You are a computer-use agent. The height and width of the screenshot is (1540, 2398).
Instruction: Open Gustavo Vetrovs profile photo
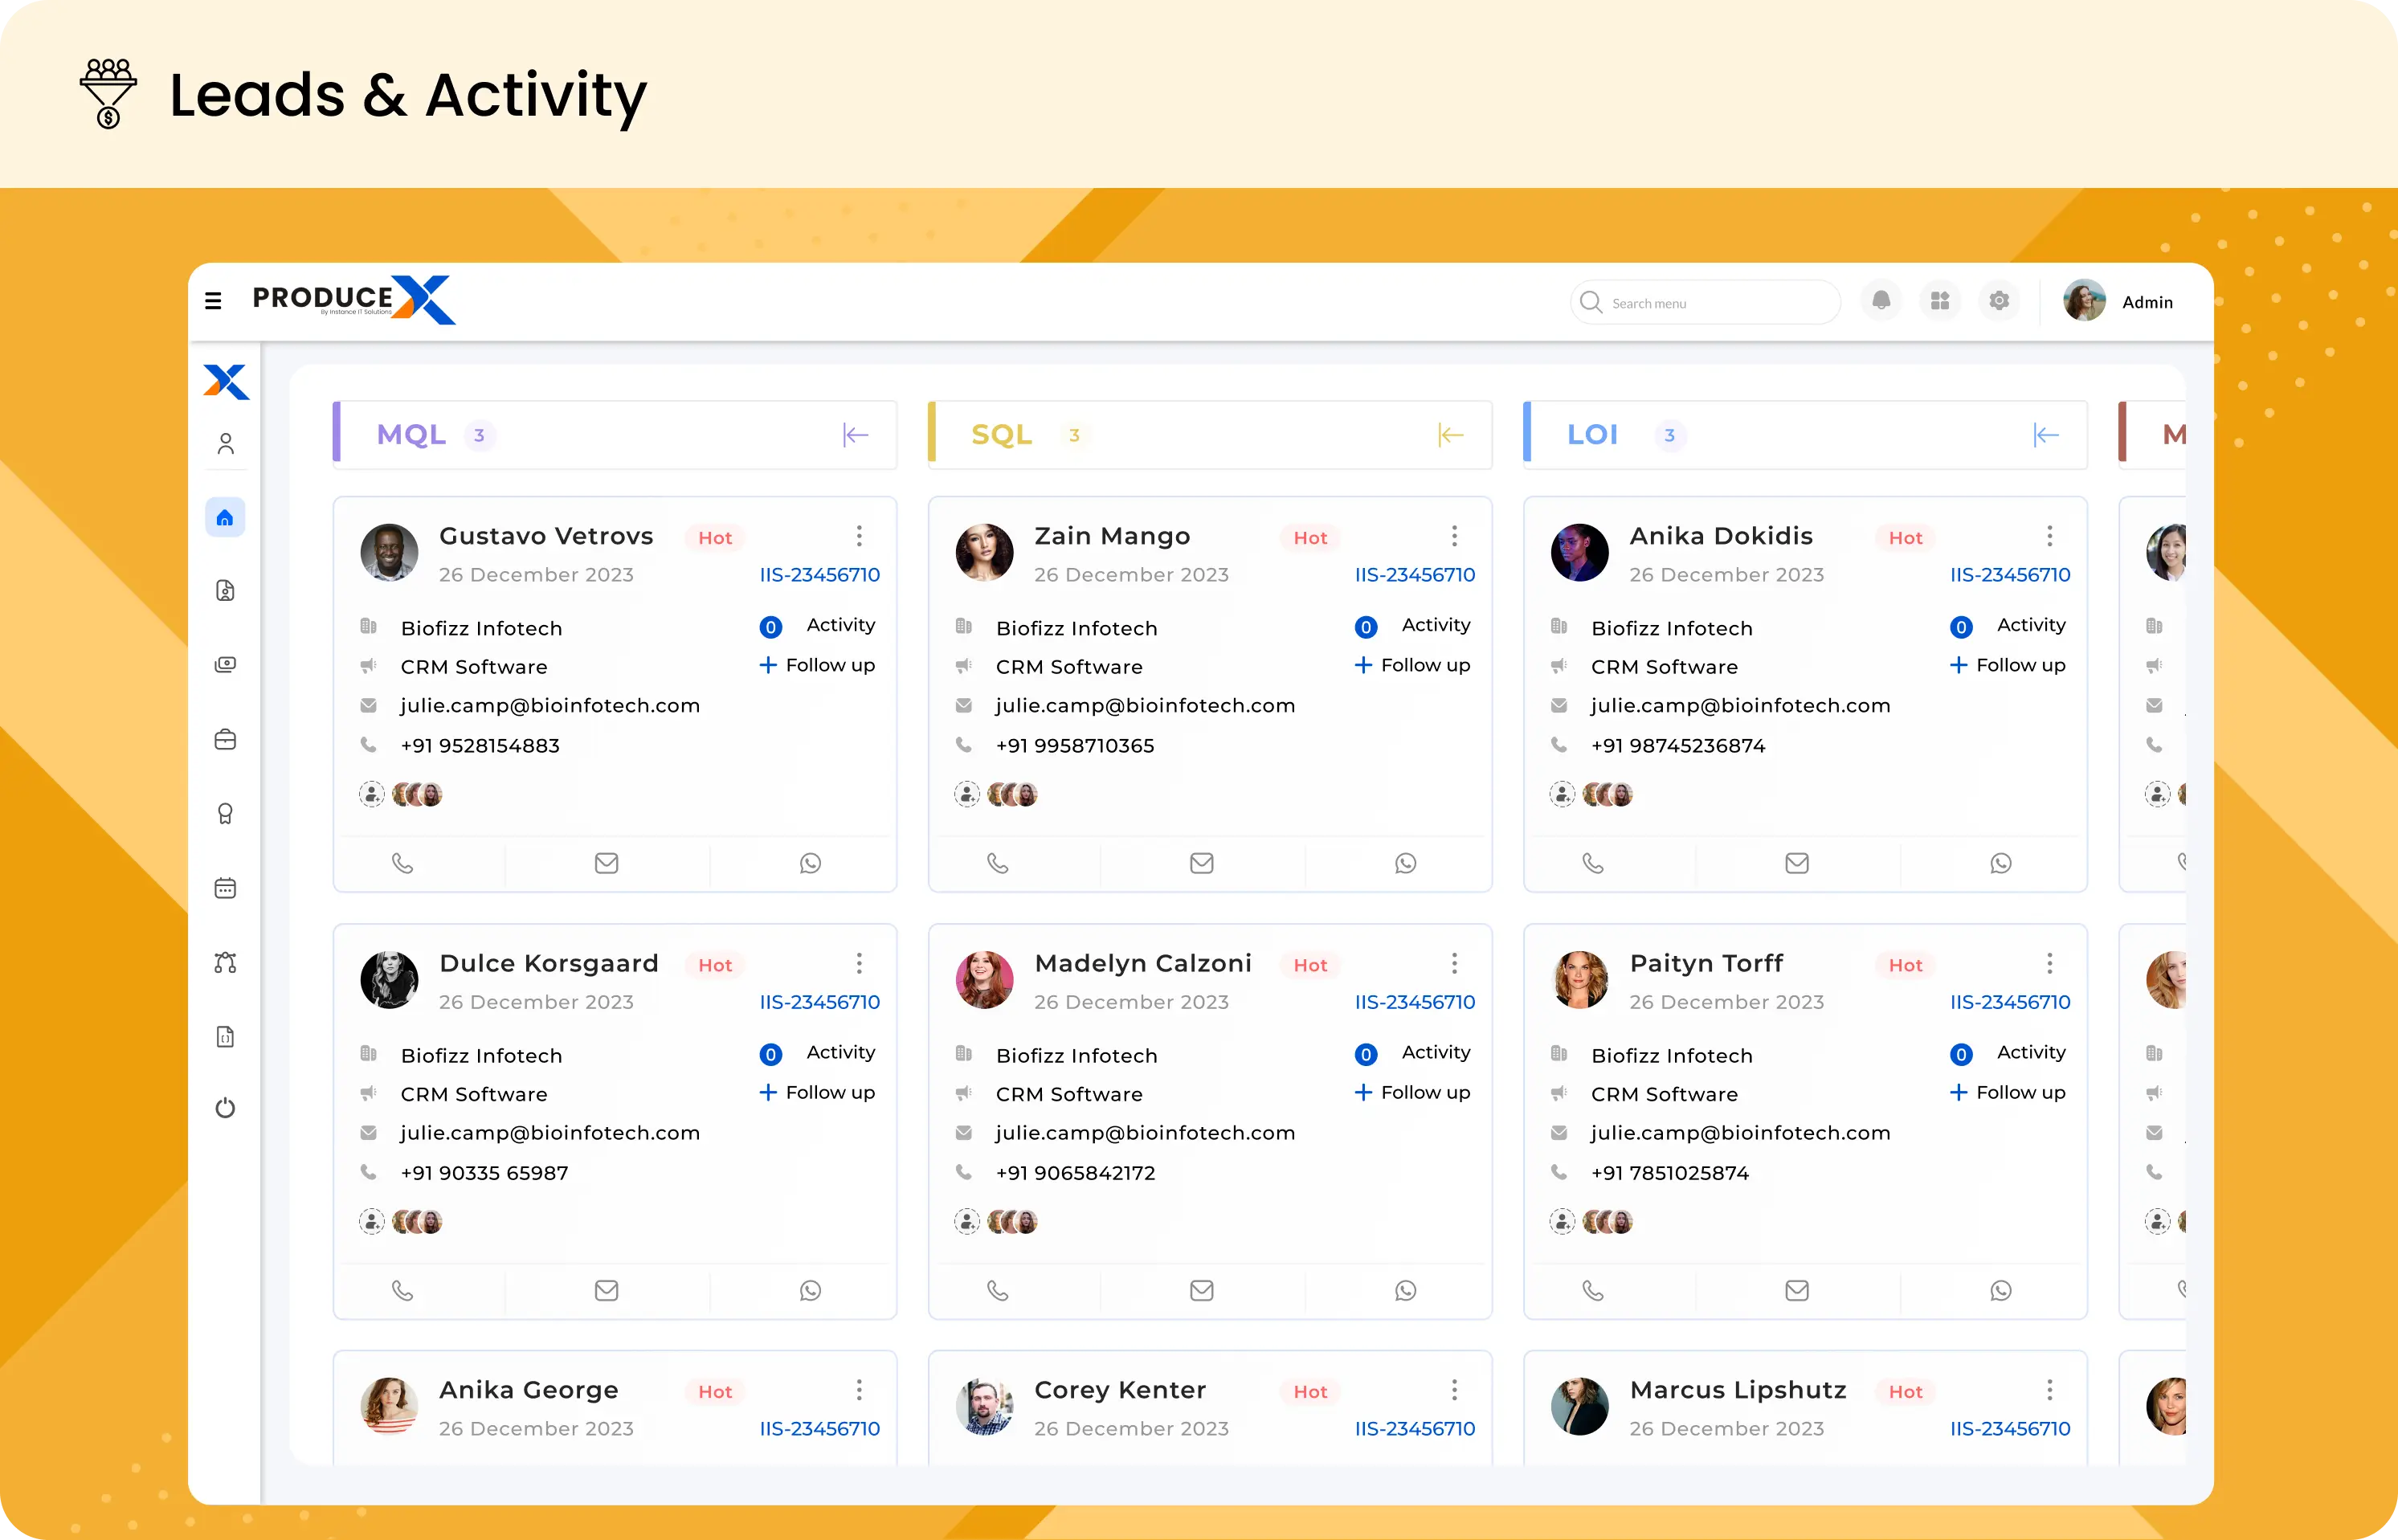pos(389,552)
